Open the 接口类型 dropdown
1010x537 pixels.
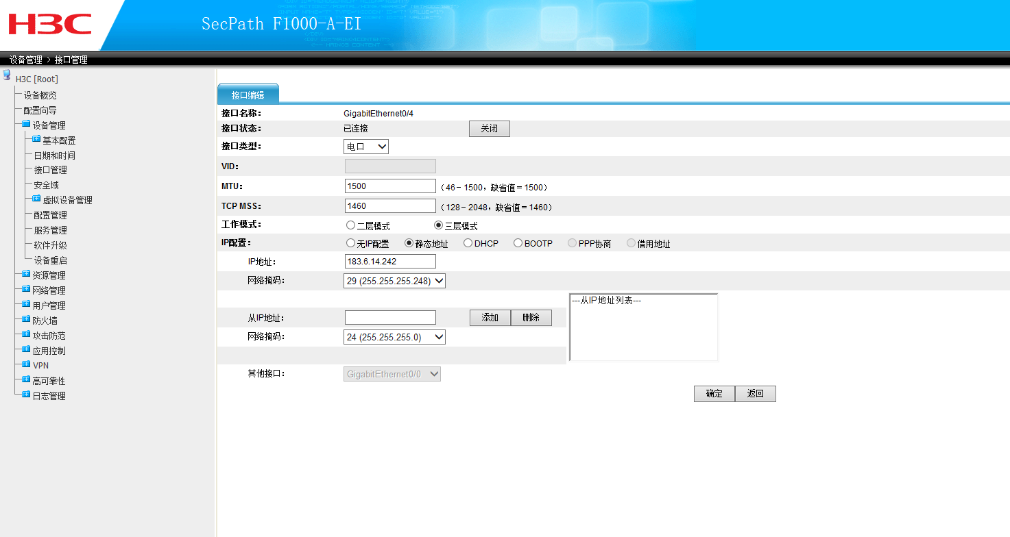point(366,147)
